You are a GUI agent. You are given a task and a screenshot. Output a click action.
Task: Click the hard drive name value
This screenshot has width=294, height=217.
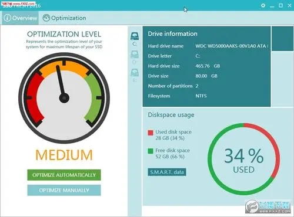click(x=232, y=46)
